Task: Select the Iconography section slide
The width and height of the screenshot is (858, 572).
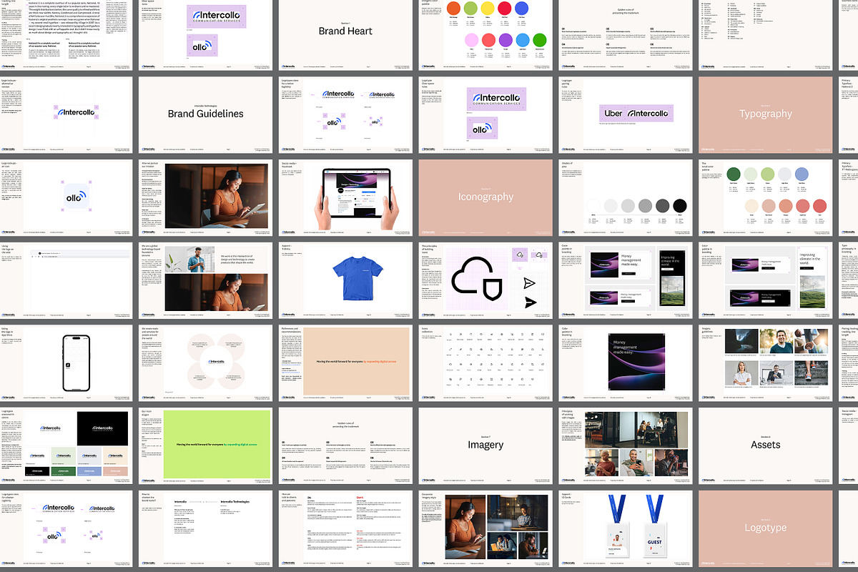Action: (x=485, y=197)
